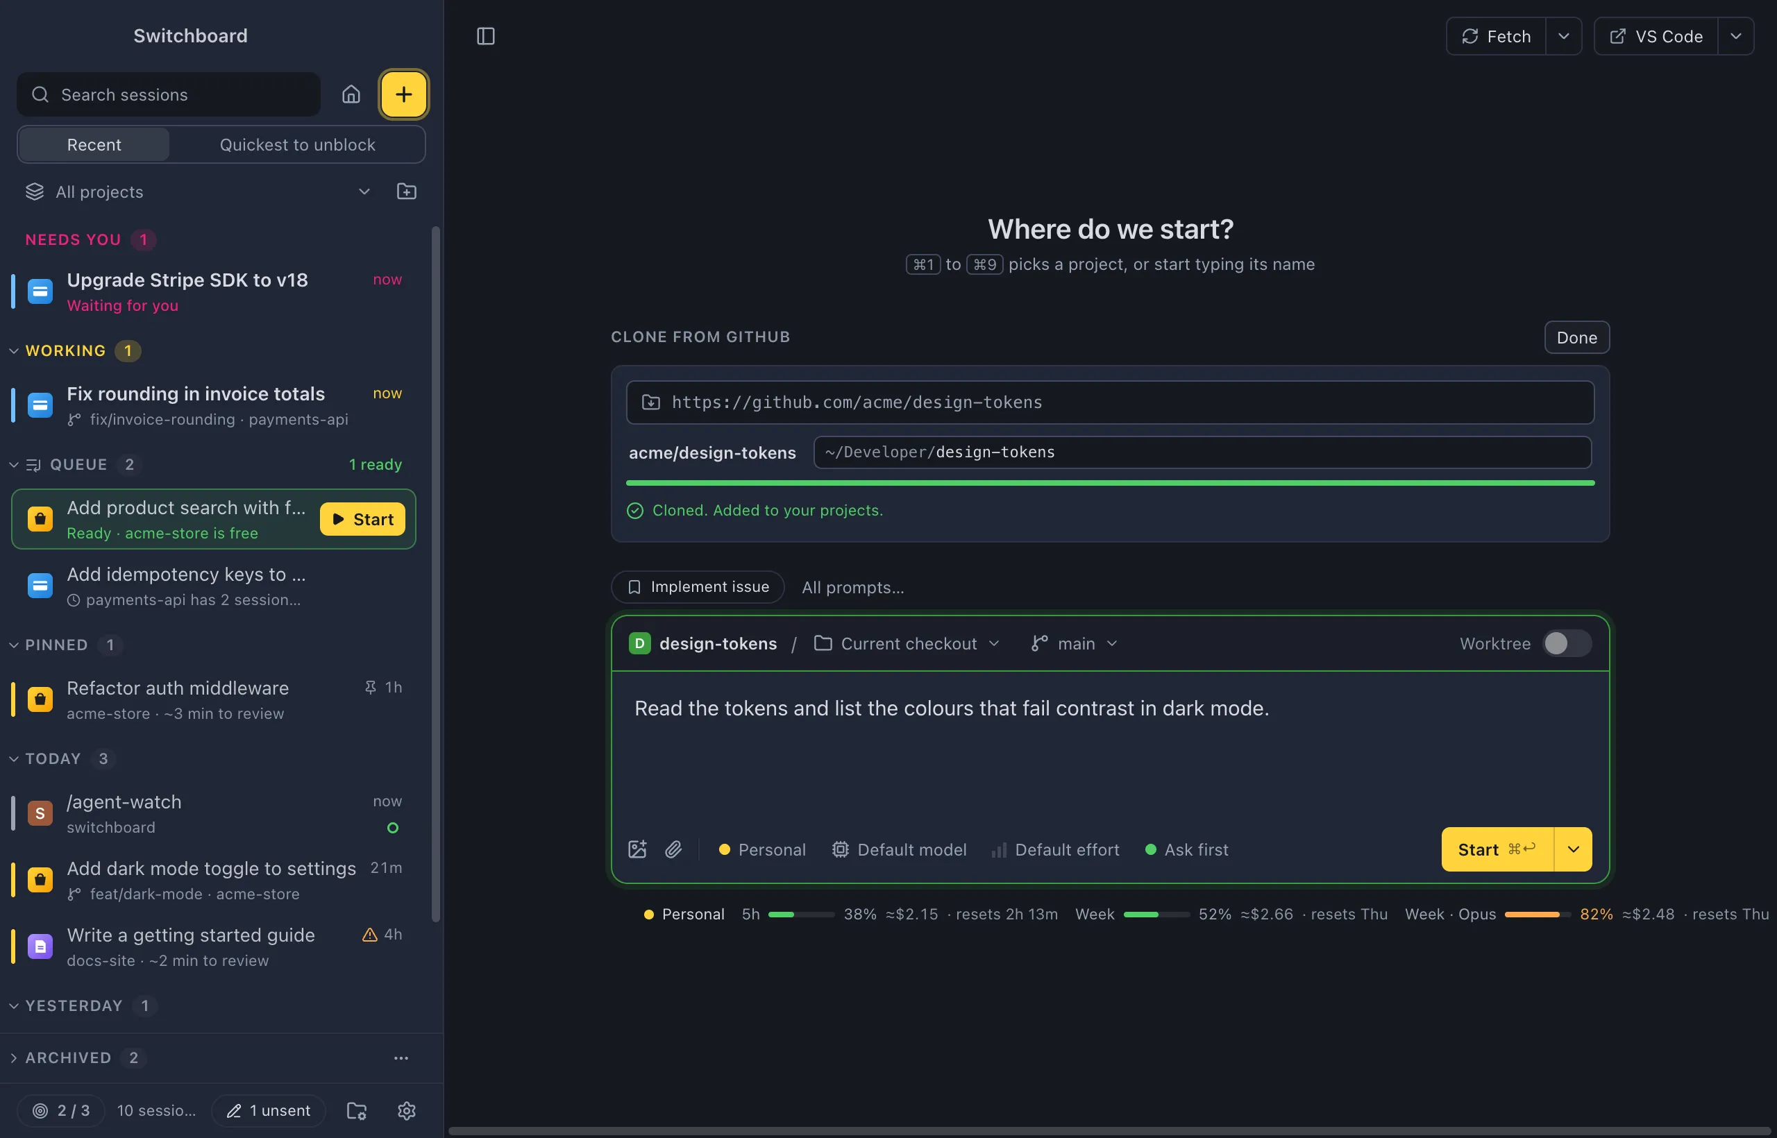Collapse the TODAY section

tap(13, 758)
